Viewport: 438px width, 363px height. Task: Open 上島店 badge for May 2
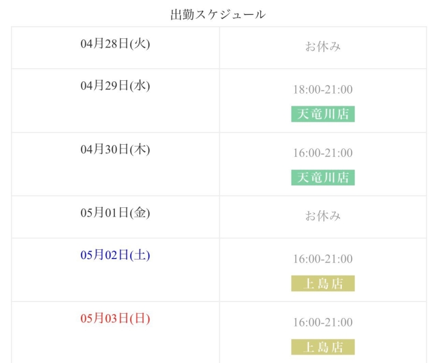tap(322, 283)
